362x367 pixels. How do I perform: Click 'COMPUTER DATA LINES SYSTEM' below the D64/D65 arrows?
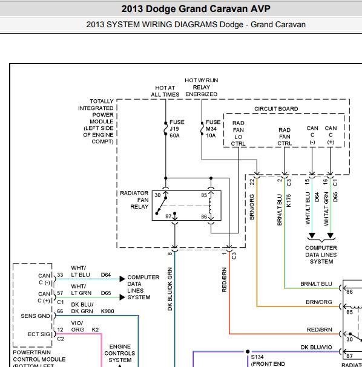321,255
